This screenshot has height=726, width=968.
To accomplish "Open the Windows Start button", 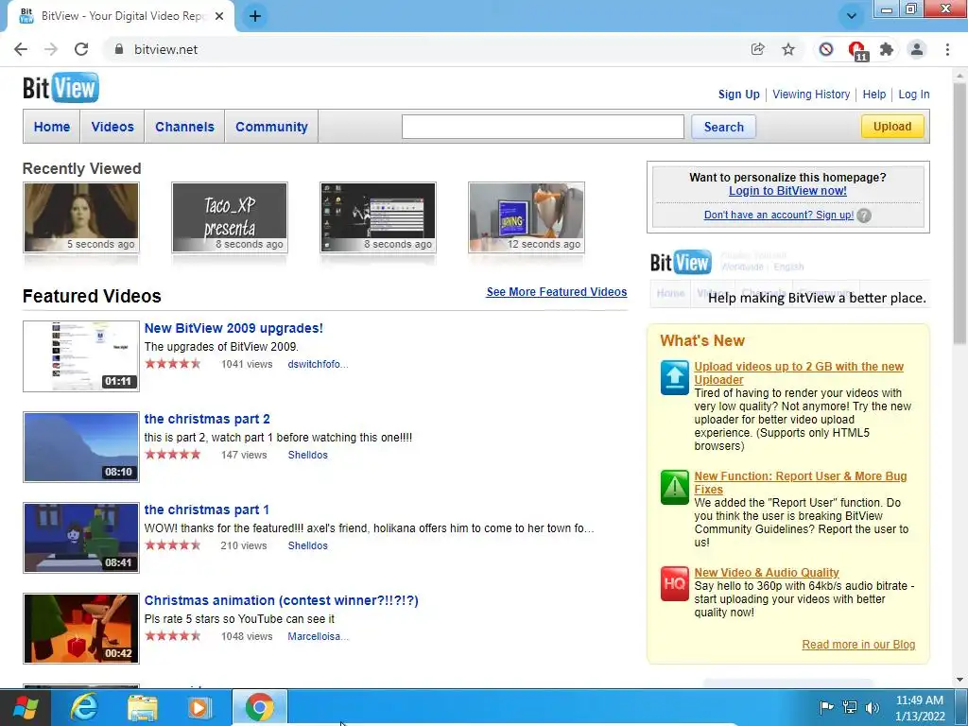I will (x=25, y=707).
